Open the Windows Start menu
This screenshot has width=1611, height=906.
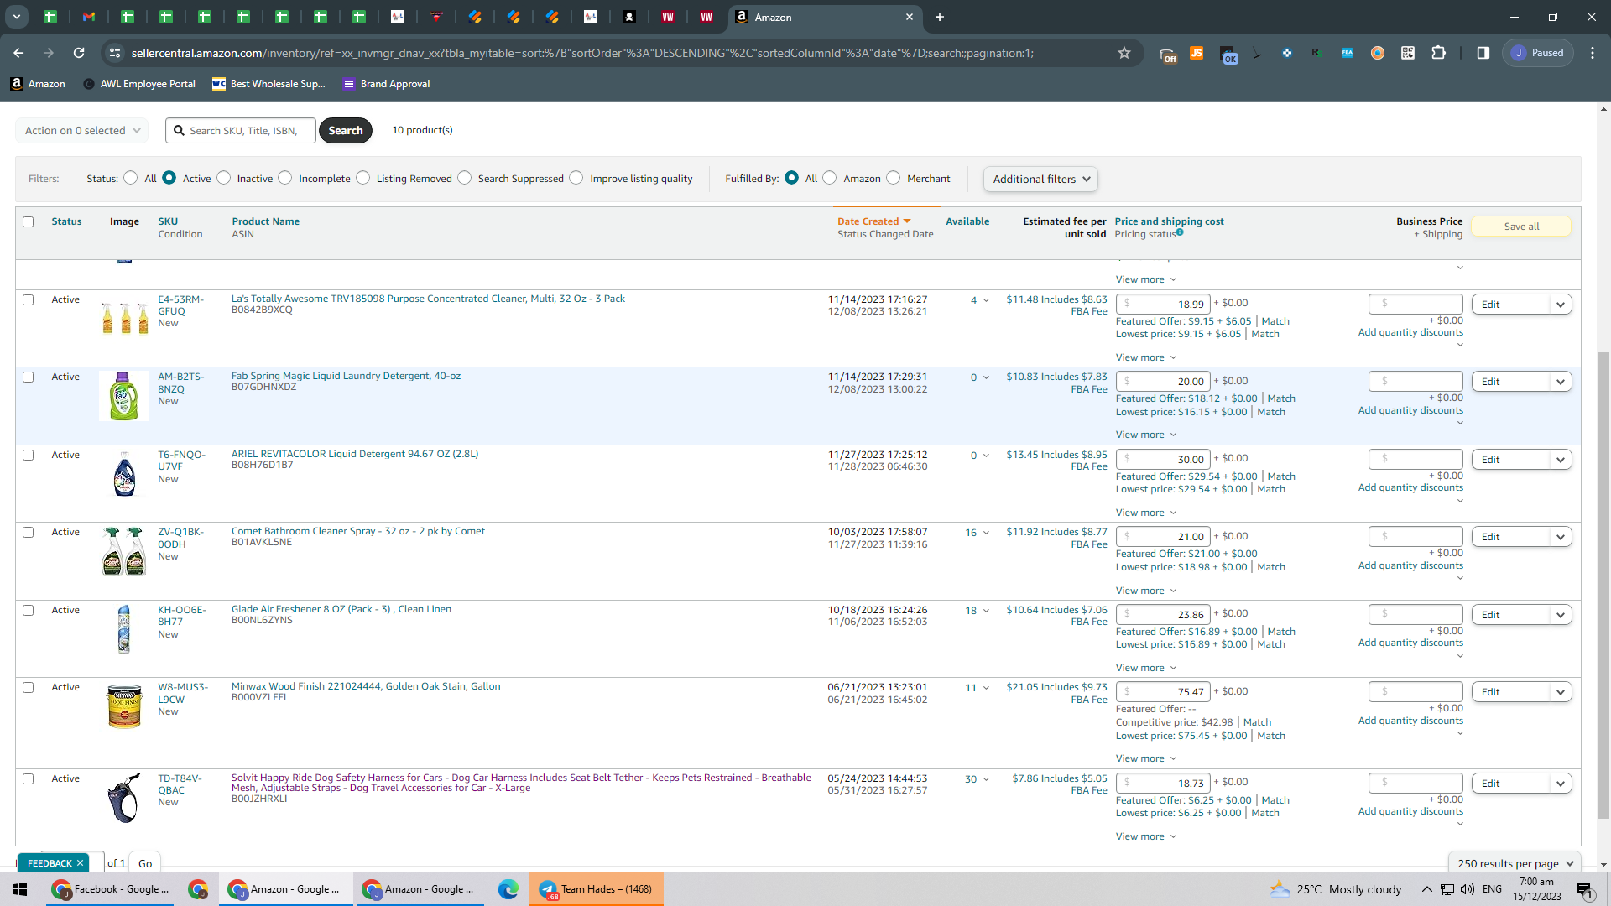click(x=20, y=889)
